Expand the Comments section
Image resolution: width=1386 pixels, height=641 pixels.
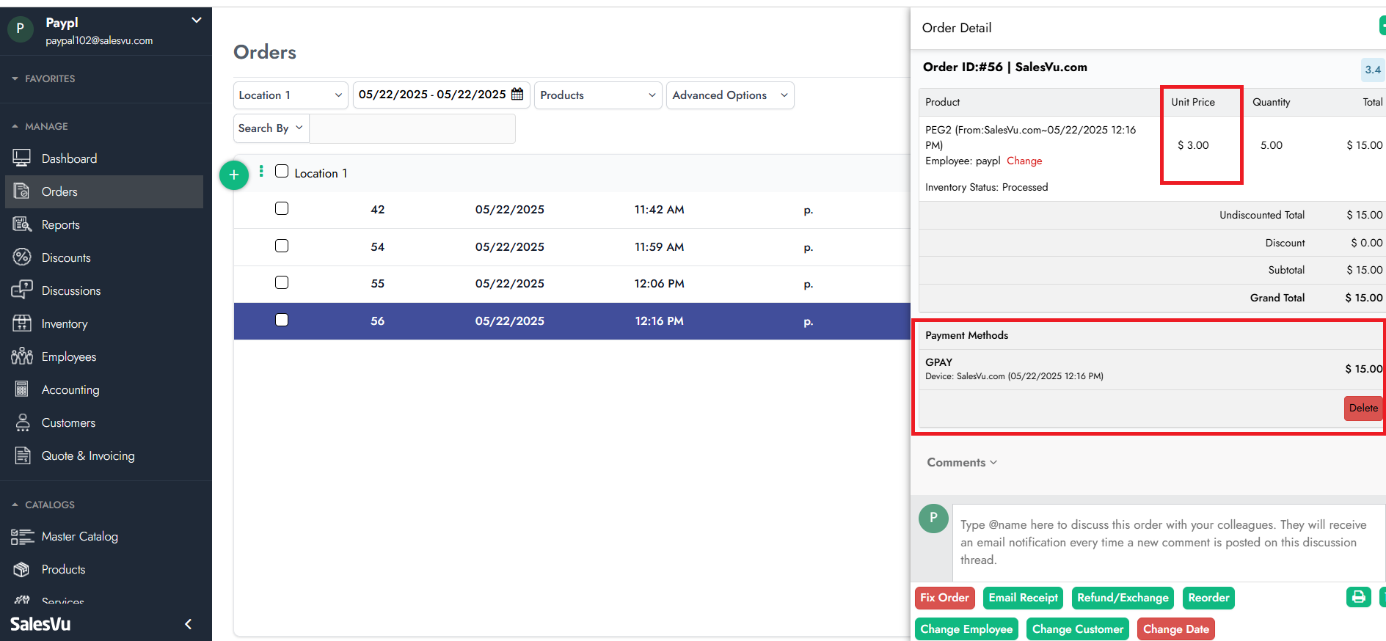click(962, 462)
